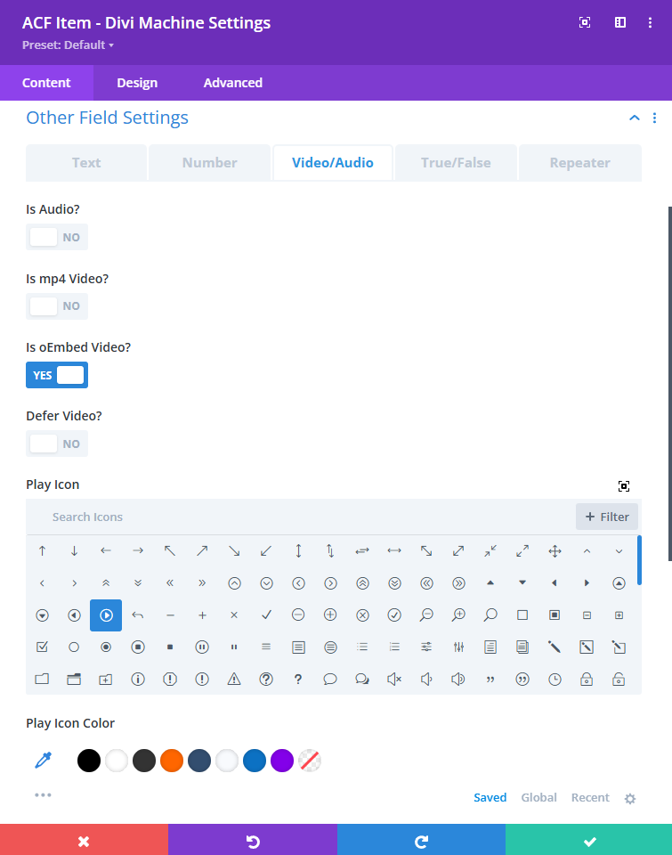This screenshot has height=855, width=672.
Task: Open the Repeater field tab
Action: tap(579, 163)
